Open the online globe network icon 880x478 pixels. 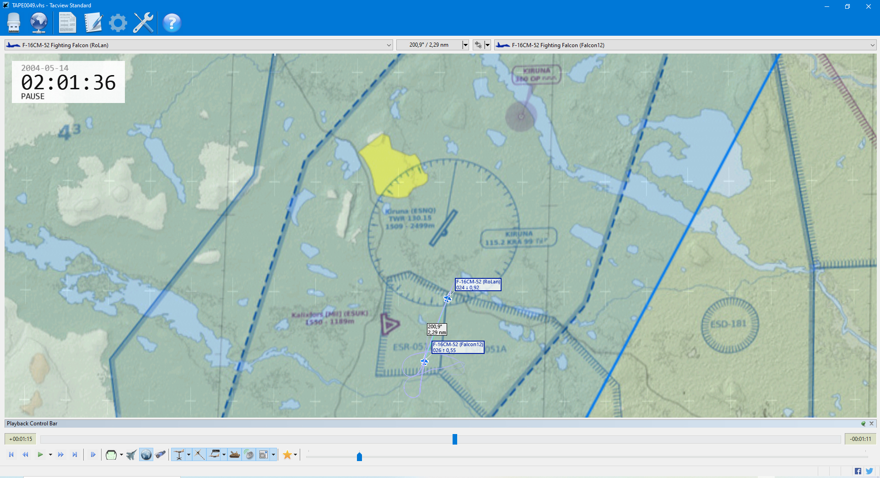click(x=39, y=22)
